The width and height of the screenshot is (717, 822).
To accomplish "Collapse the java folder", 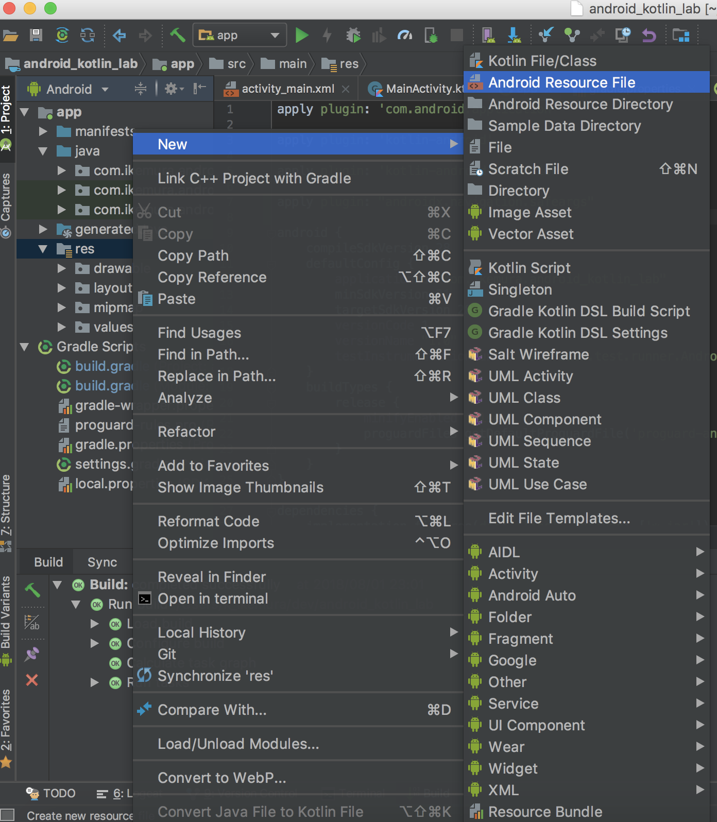I will point(43,151).
